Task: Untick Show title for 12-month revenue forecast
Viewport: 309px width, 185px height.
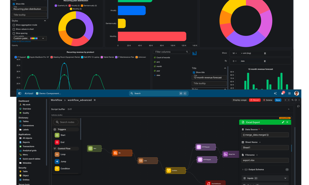Action: [194, 72]
